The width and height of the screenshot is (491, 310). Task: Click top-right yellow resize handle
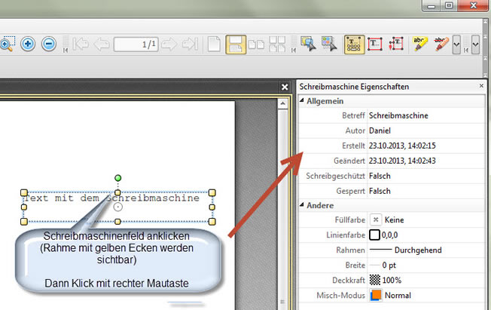pyautogui.click(x=212, y=192)
